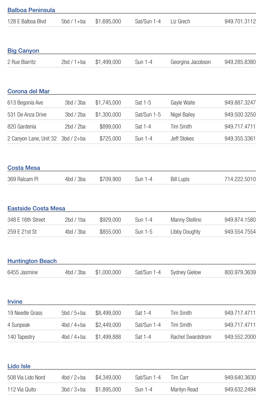
Task: Select Marilyn Read's phone number
Action: (240, 390)
